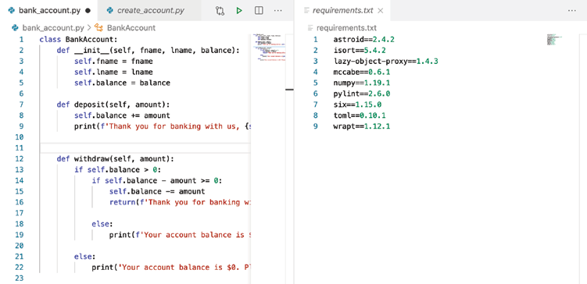Click the text file icon on requirements.txt tab
This screenshot has height=284, width=587.
(306, 10)
